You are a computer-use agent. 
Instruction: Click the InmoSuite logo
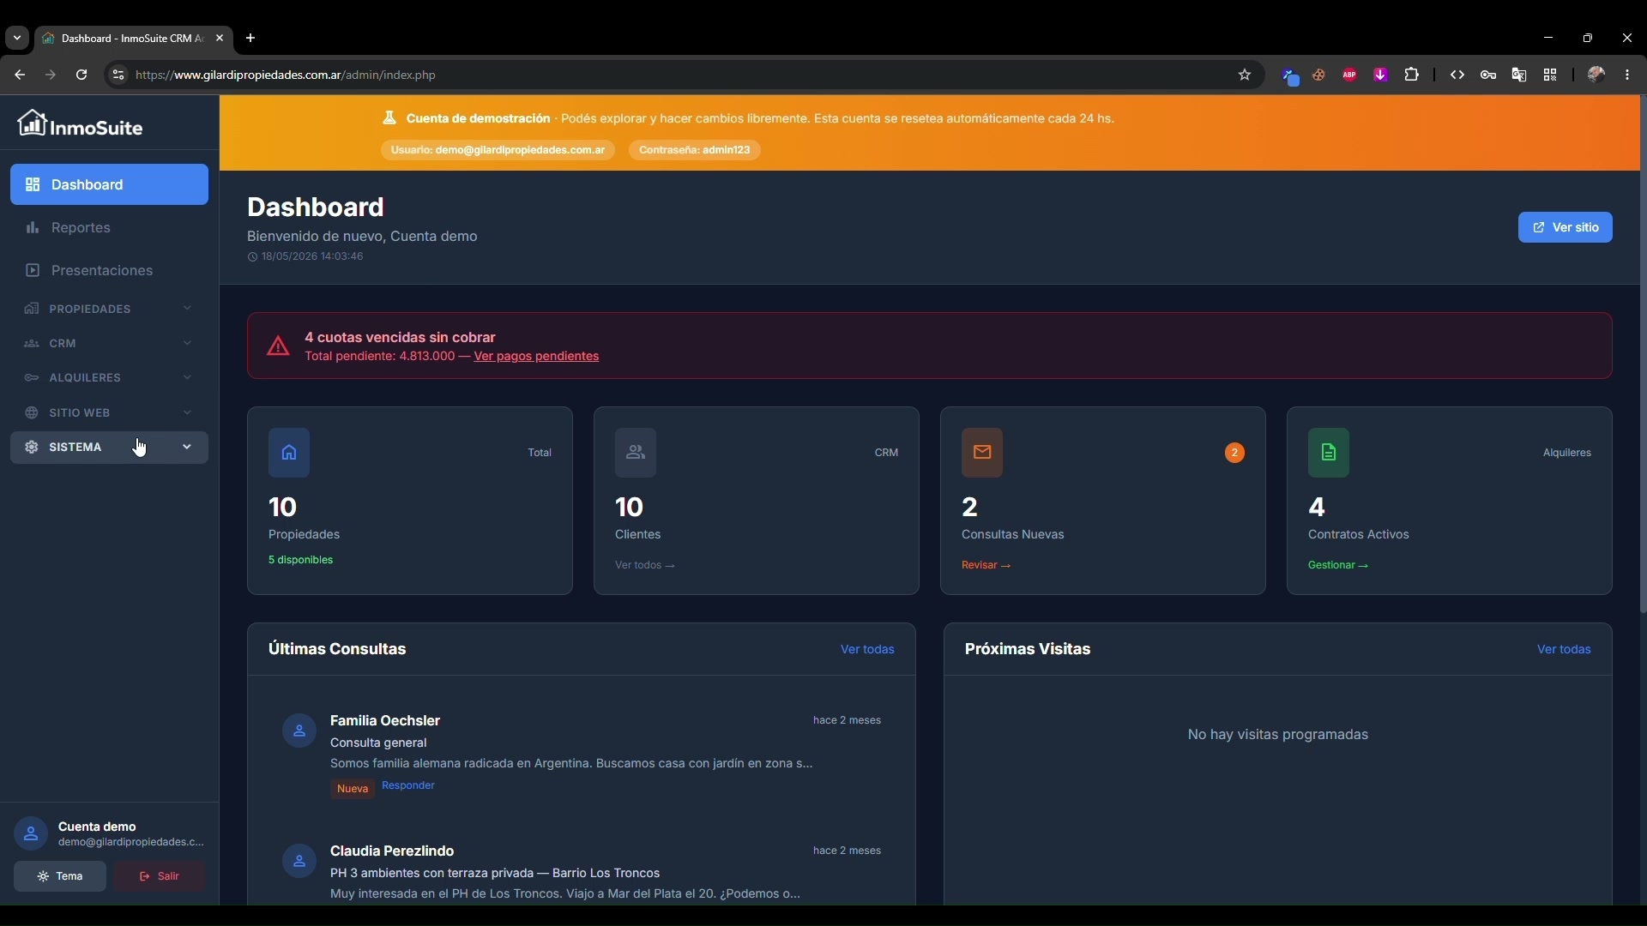(x=80, y=125)
